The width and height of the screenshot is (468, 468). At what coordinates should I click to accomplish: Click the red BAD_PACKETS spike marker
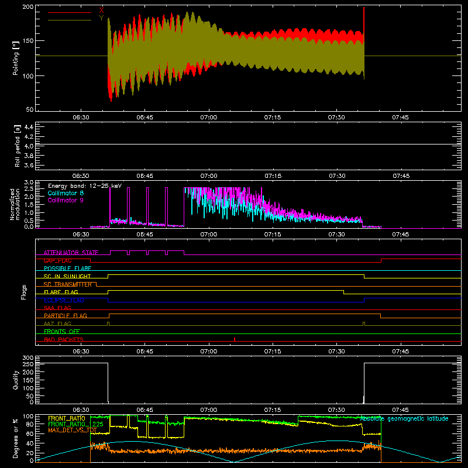235,339
